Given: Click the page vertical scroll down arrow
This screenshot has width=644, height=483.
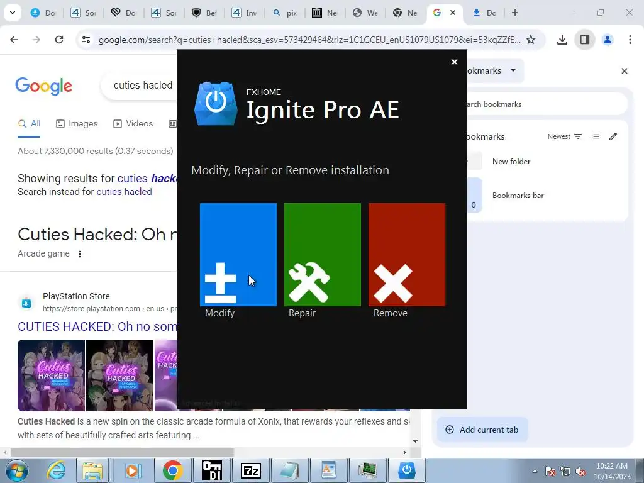Looking at the screenshot, I should click(x=416, y=441).
